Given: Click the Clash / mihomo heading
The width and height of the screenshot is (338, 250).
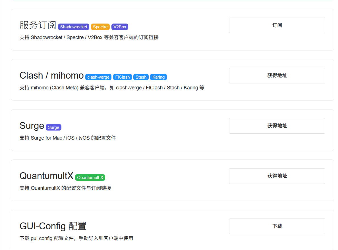Looking at the screenshot, I should pos(51,75).
